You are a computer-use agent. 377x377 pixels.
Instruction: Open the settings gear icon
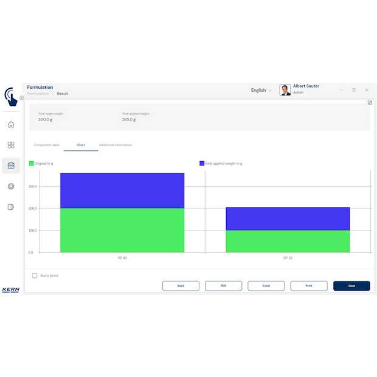pyautogui.click(x=11, y=186)
